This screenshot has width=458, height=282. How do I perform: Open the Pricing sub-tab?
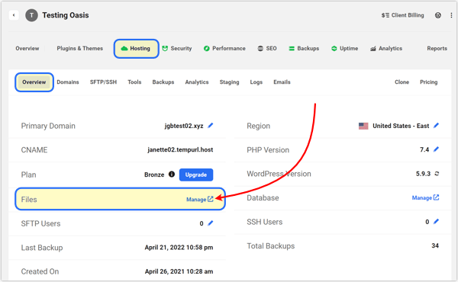[428, 82]
